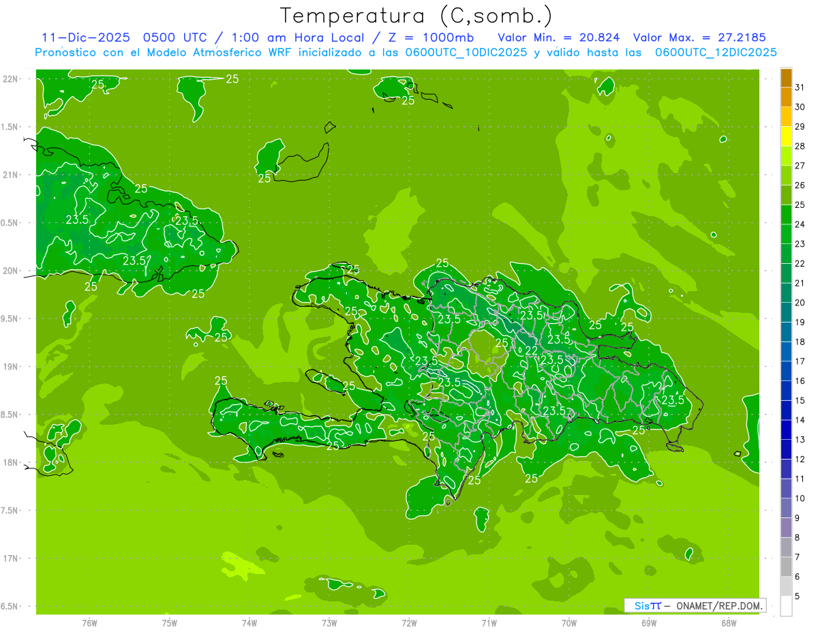Image resolution: width=818 pixels, height=632 pixels.
Task: Click the '68W' longitude axis label
Action: pos(729,623)
